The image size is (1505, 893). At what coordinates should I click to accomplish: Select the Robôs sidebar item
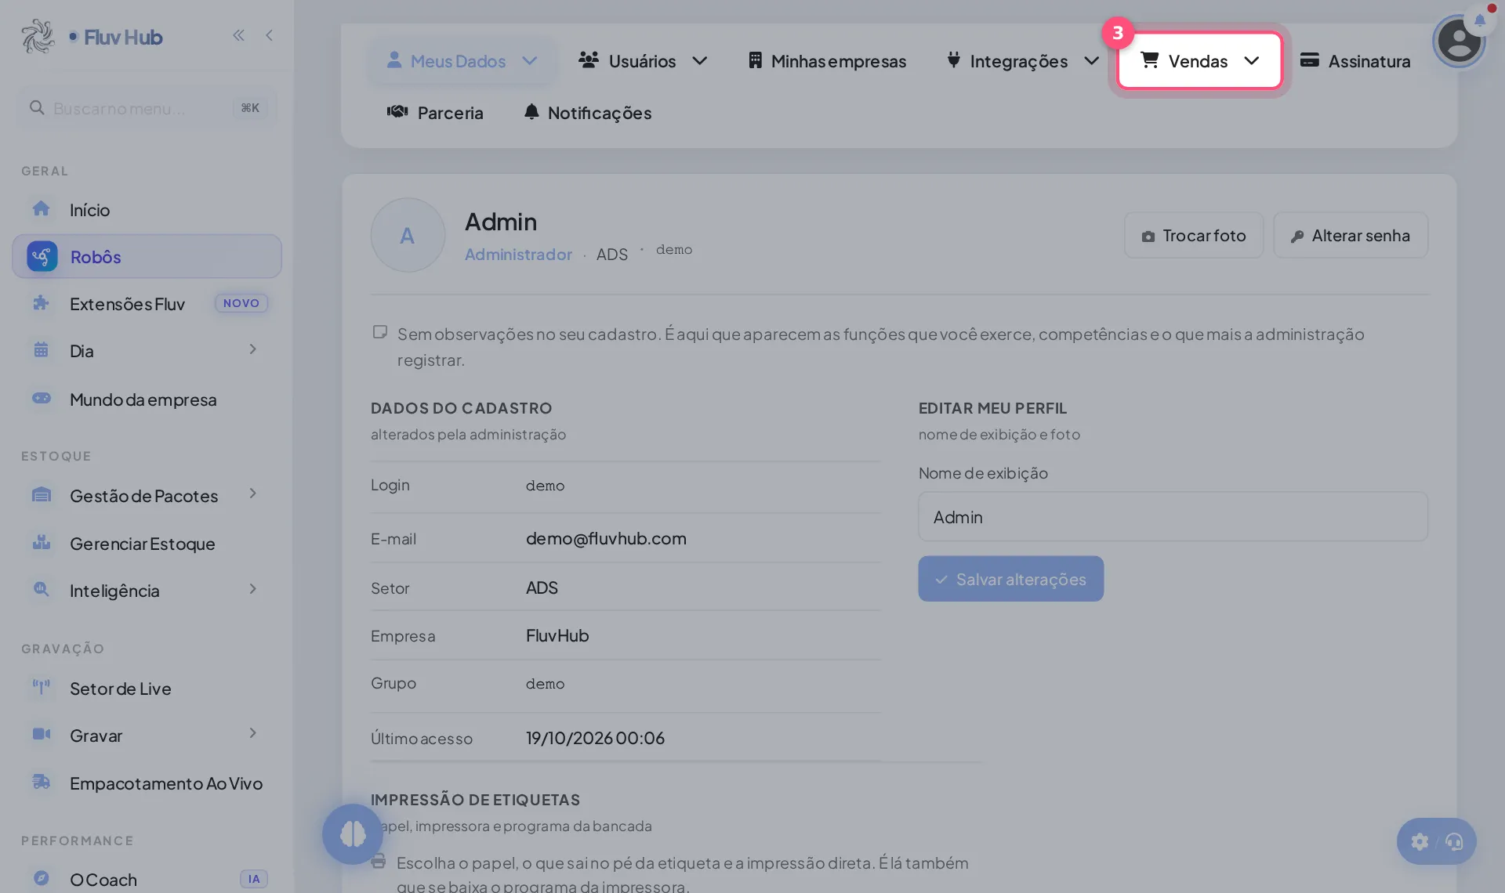click(x=147, y=256)
